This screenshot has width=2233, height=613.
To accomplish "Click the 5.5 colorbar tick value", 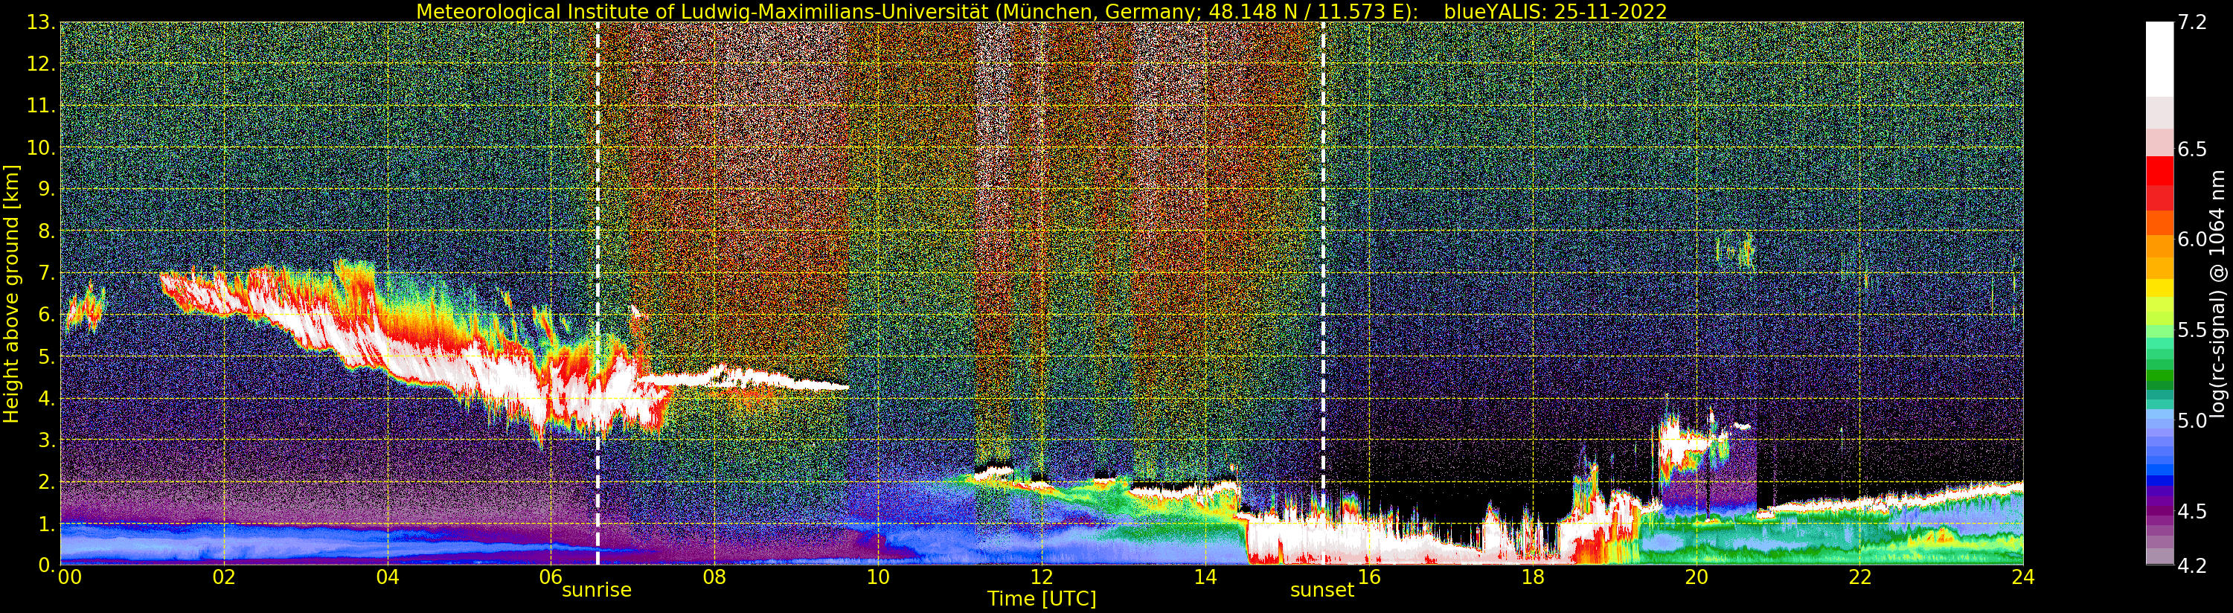I will coord(2192,330).
